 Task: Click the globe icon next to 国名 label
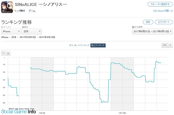(x=23, y=27)
